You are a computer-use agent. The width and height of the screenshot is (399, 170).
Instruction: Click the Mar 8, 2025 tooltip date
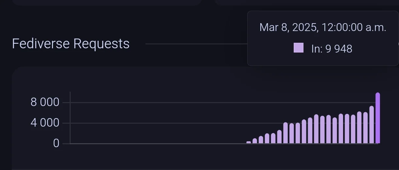point(323,27)
